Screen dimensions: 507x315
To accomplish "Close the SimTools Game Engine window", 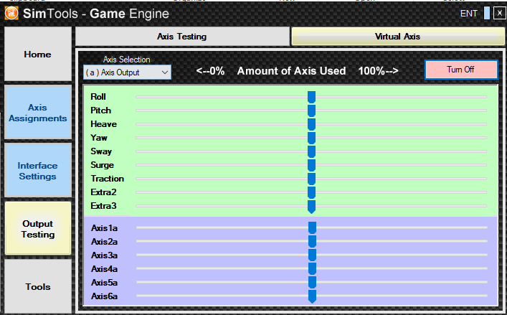I will [499, 13].
